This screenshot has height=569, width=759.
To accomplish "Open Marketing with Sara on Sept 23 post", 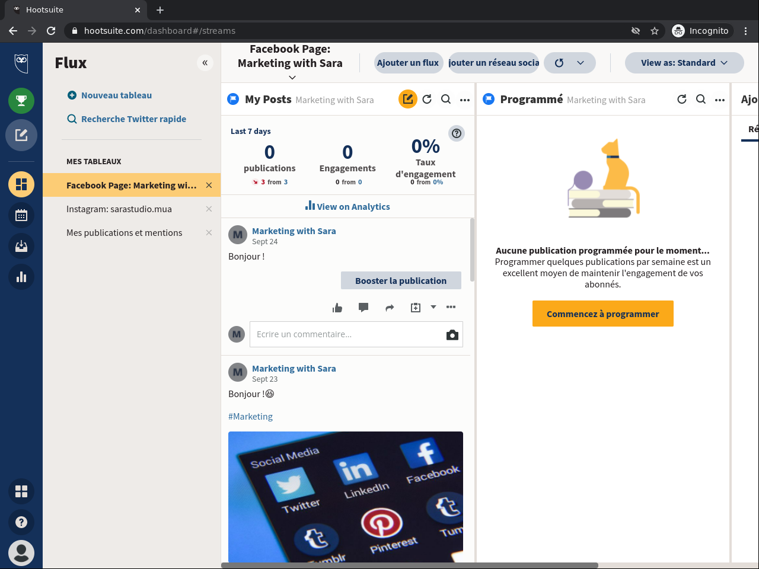I will pos(294,369).
